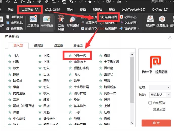Click scroll up arrow of animation list
Screen dimensions: 174x132
pyautogui.click(x=132, y=54)
